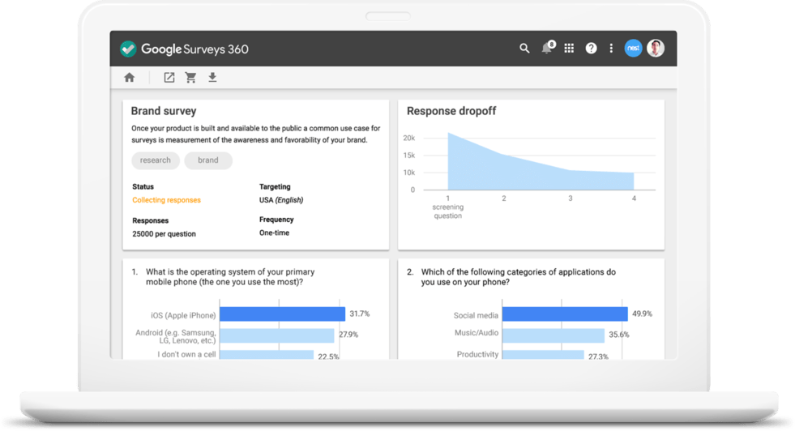Click the blue Nest account badge
The width and height of the screenshot is (795, 431).
click(633, 49)
